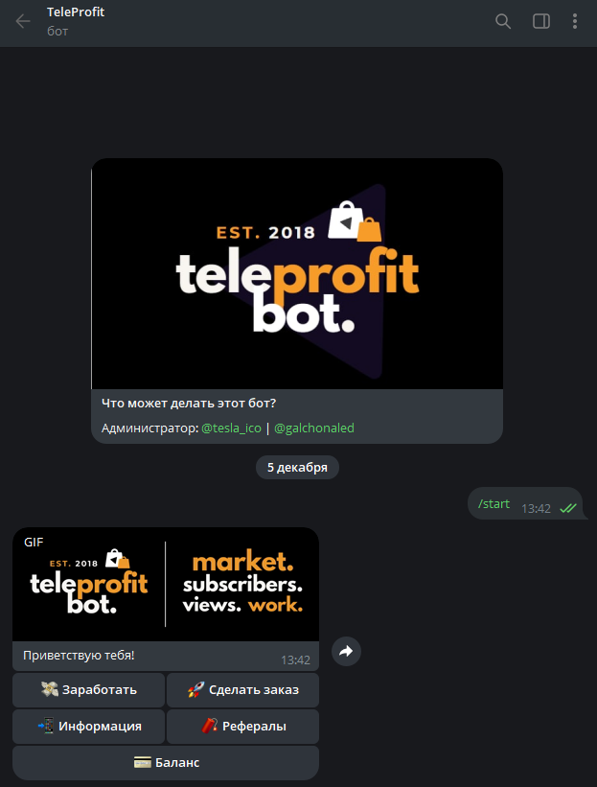
Task: Go back using the header arrow
Action: tap(23, 21)
